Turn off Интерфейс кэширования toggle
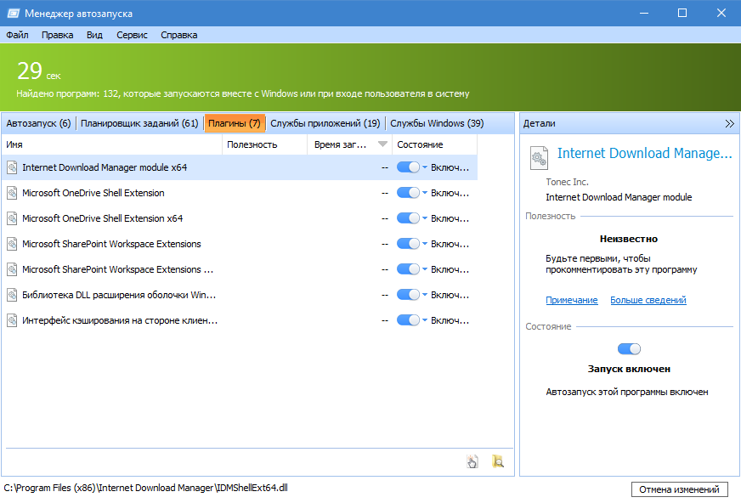Image resolution: width=741 pixels, height=503 pixels. pos(408,320)
